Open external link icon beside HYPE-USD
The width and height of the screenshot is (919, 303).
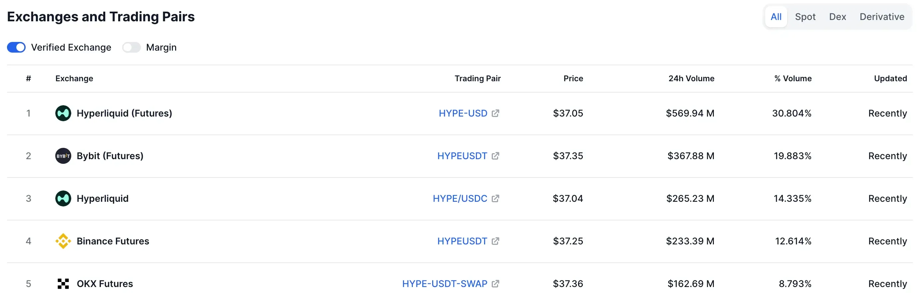[x=495, y=113]
